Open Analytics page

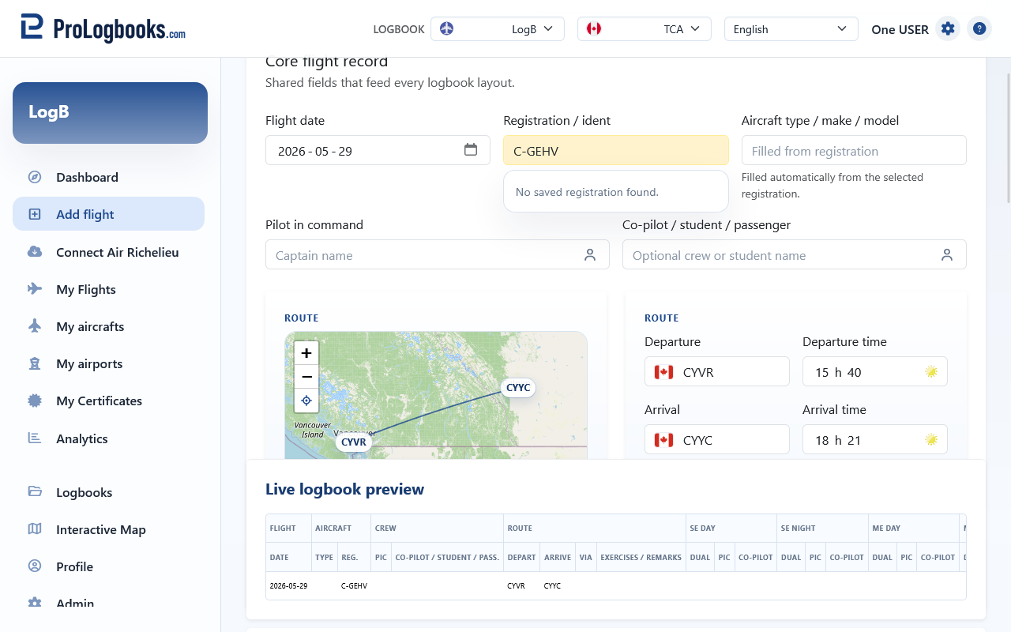[108, 438]
